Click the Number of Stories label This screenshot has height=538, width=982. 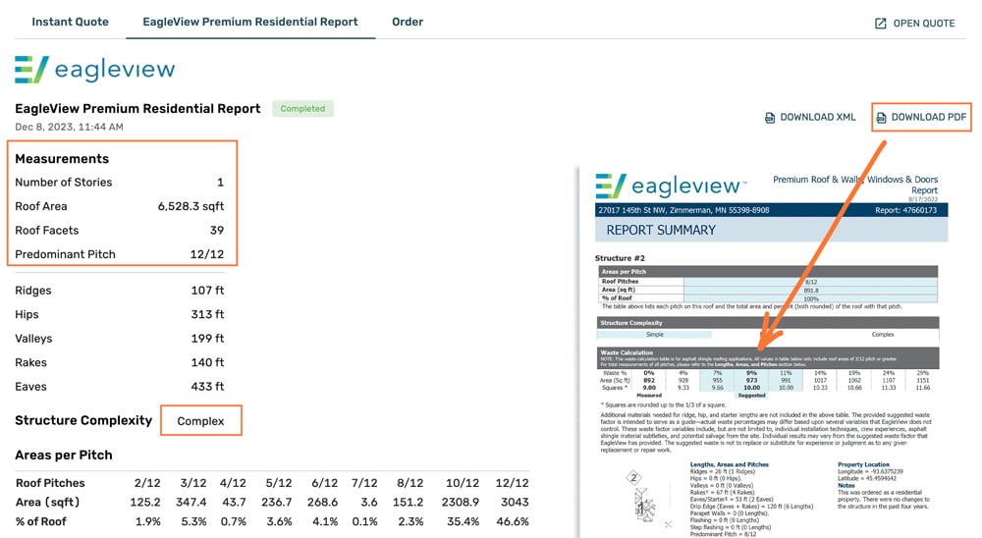(x=63, y=183)
